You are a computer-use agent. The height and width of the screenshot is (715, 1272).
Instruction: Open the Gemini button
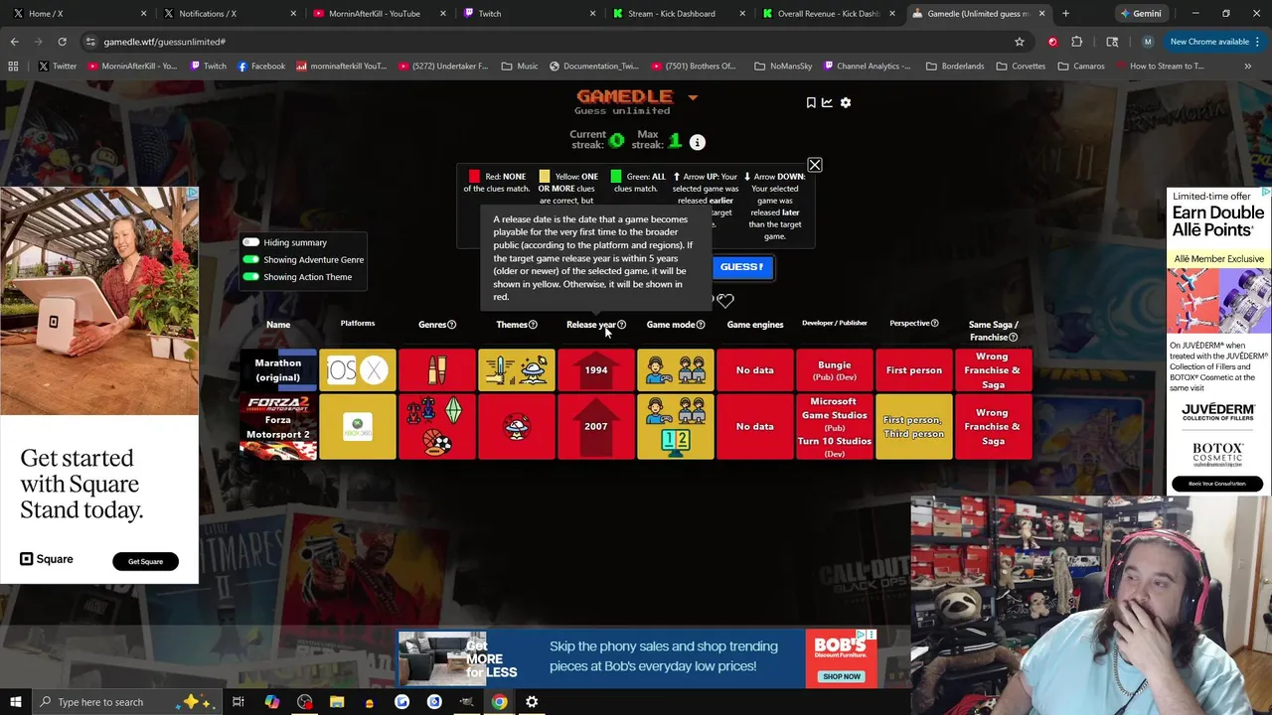coord(1140,14)
